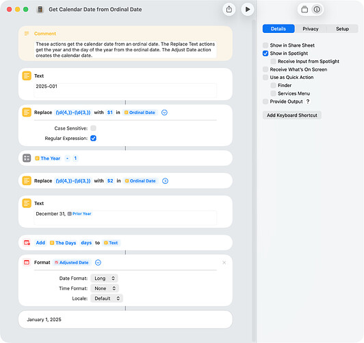Viewport: 364px width, 343px height.
Task: Click the shortcut details info icon
Action: tap(317, 10)
